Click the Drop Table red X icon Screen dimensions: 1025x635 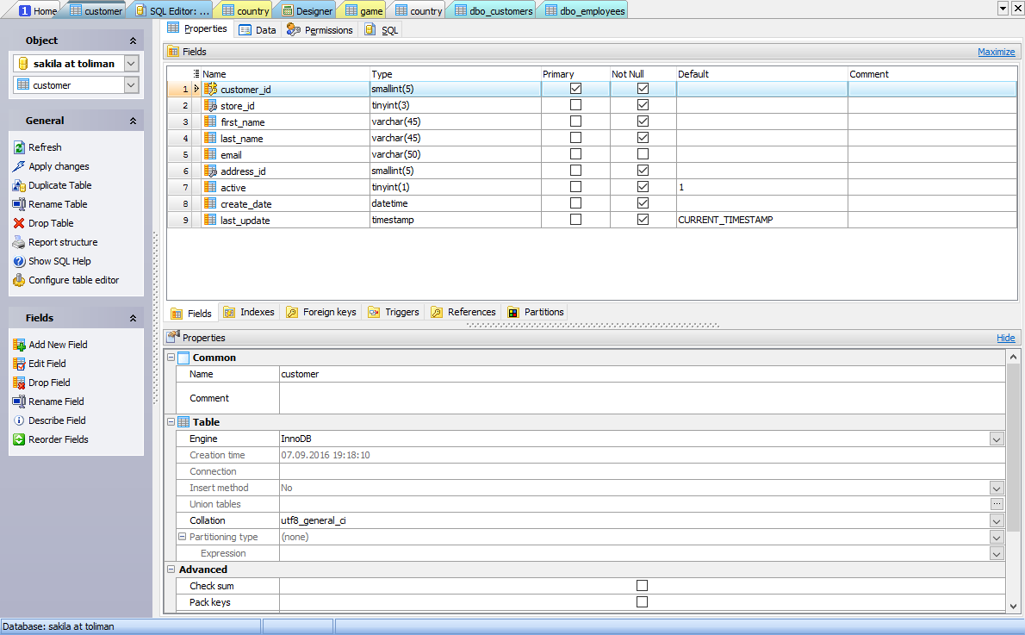(19, 223)
